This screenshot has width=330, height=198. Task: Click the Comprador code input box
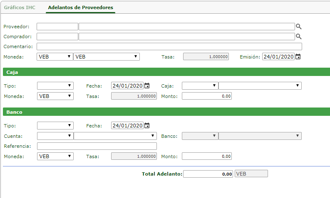click(57, 37)
